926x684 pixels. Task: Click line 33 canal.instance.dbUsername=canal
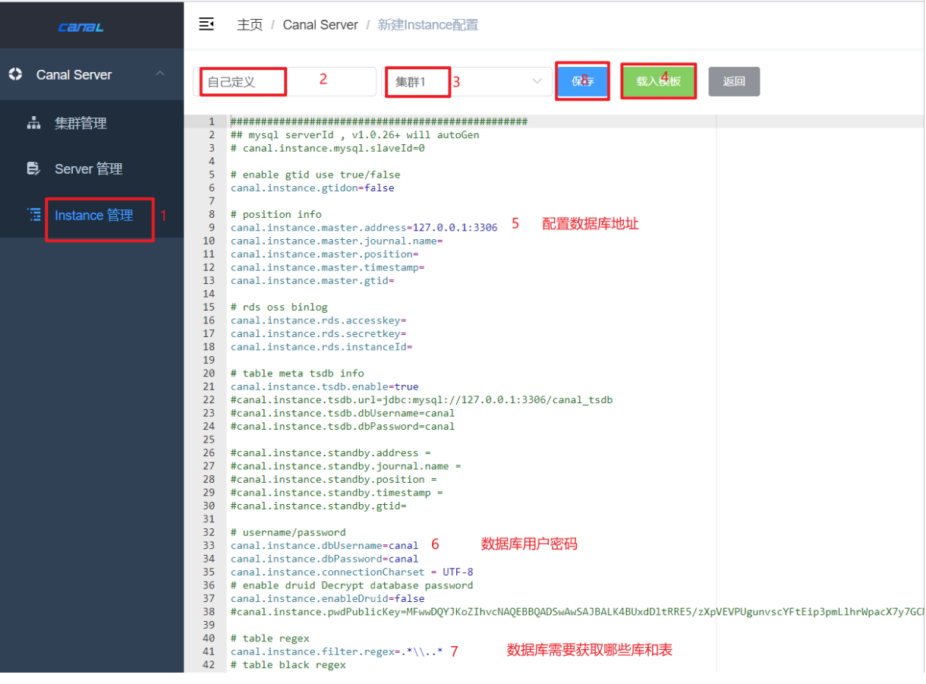pos(325,546)
